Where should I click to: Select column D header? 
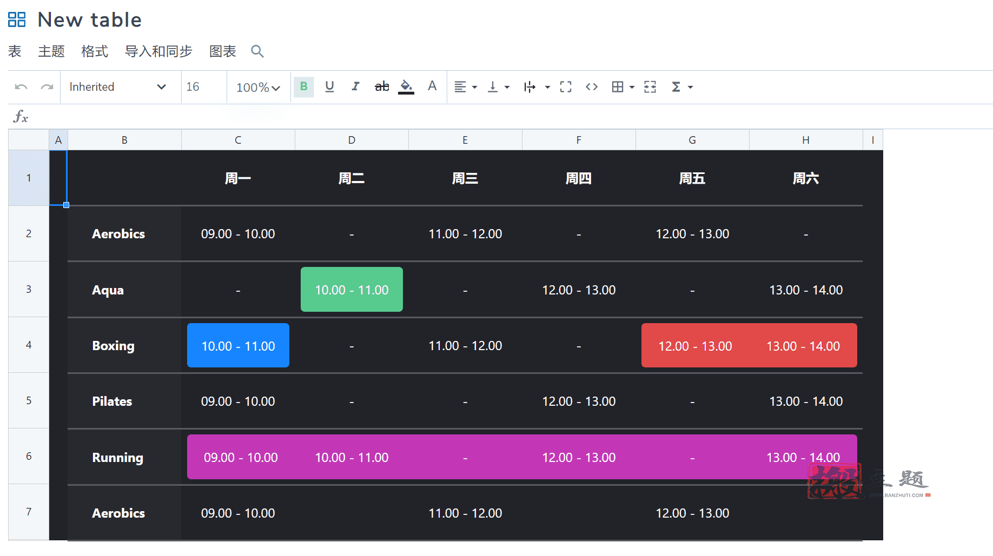[x=352, y=140]
